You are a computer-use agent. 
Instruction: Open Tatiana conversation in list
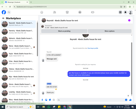point(18,70)
